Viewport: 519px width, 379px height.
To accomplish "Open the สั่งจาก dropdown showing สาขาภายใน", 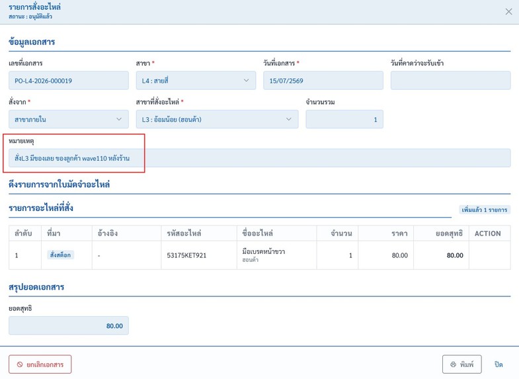I will [x=69, y=119].
